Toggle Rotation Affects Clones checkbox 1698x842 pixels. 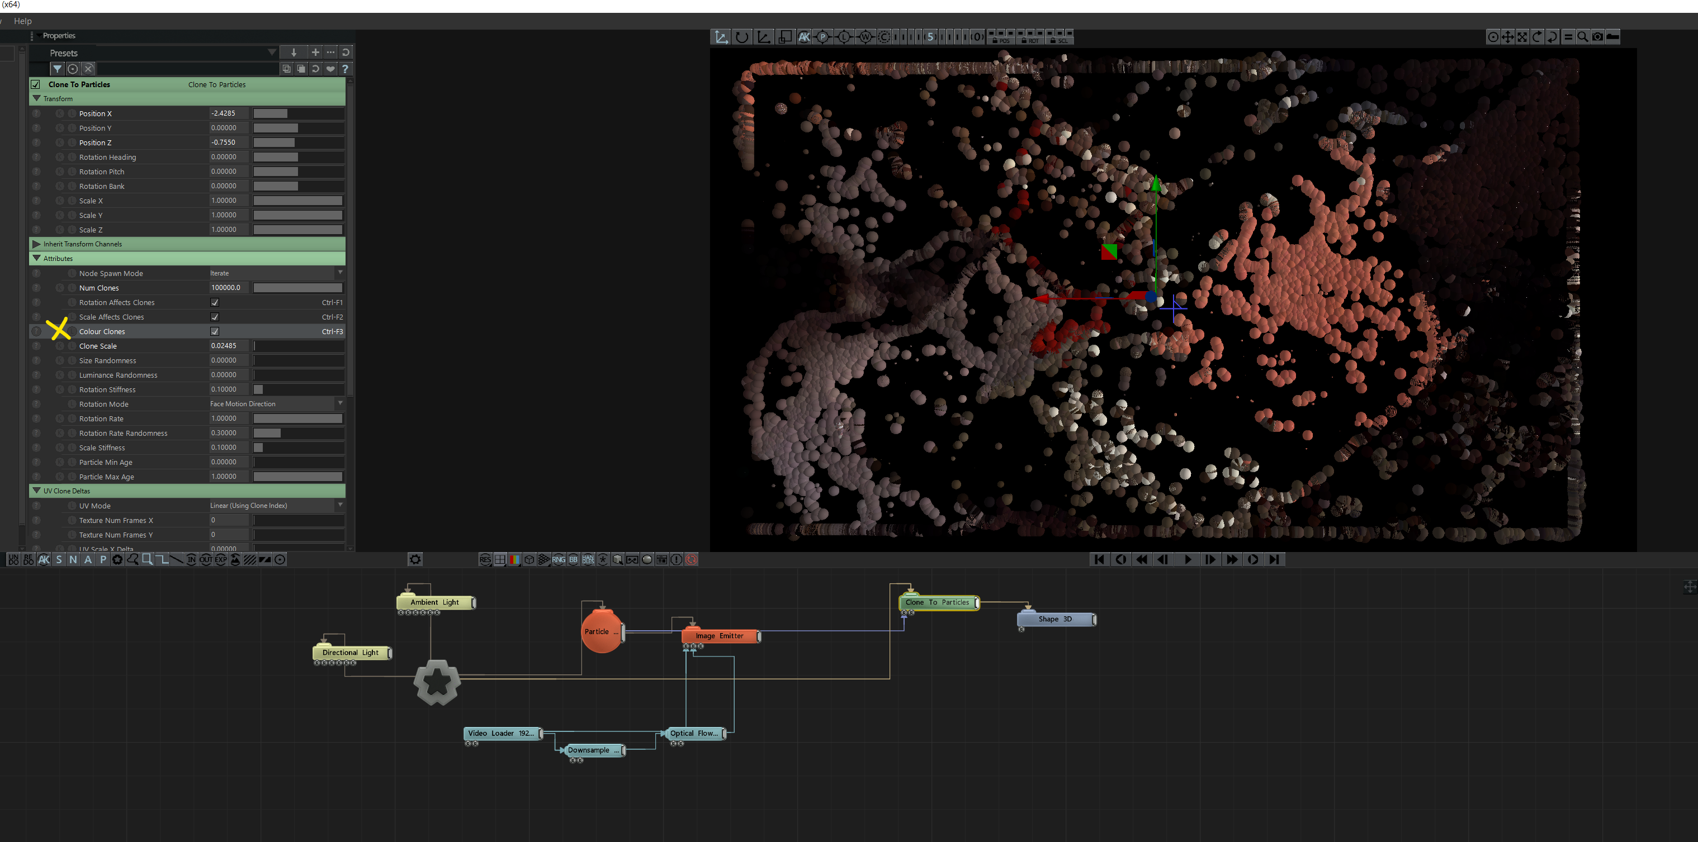pos(215,302)
